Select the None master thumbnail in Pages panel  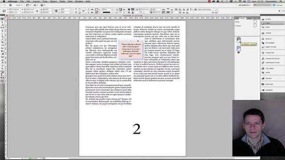[255, 22]
